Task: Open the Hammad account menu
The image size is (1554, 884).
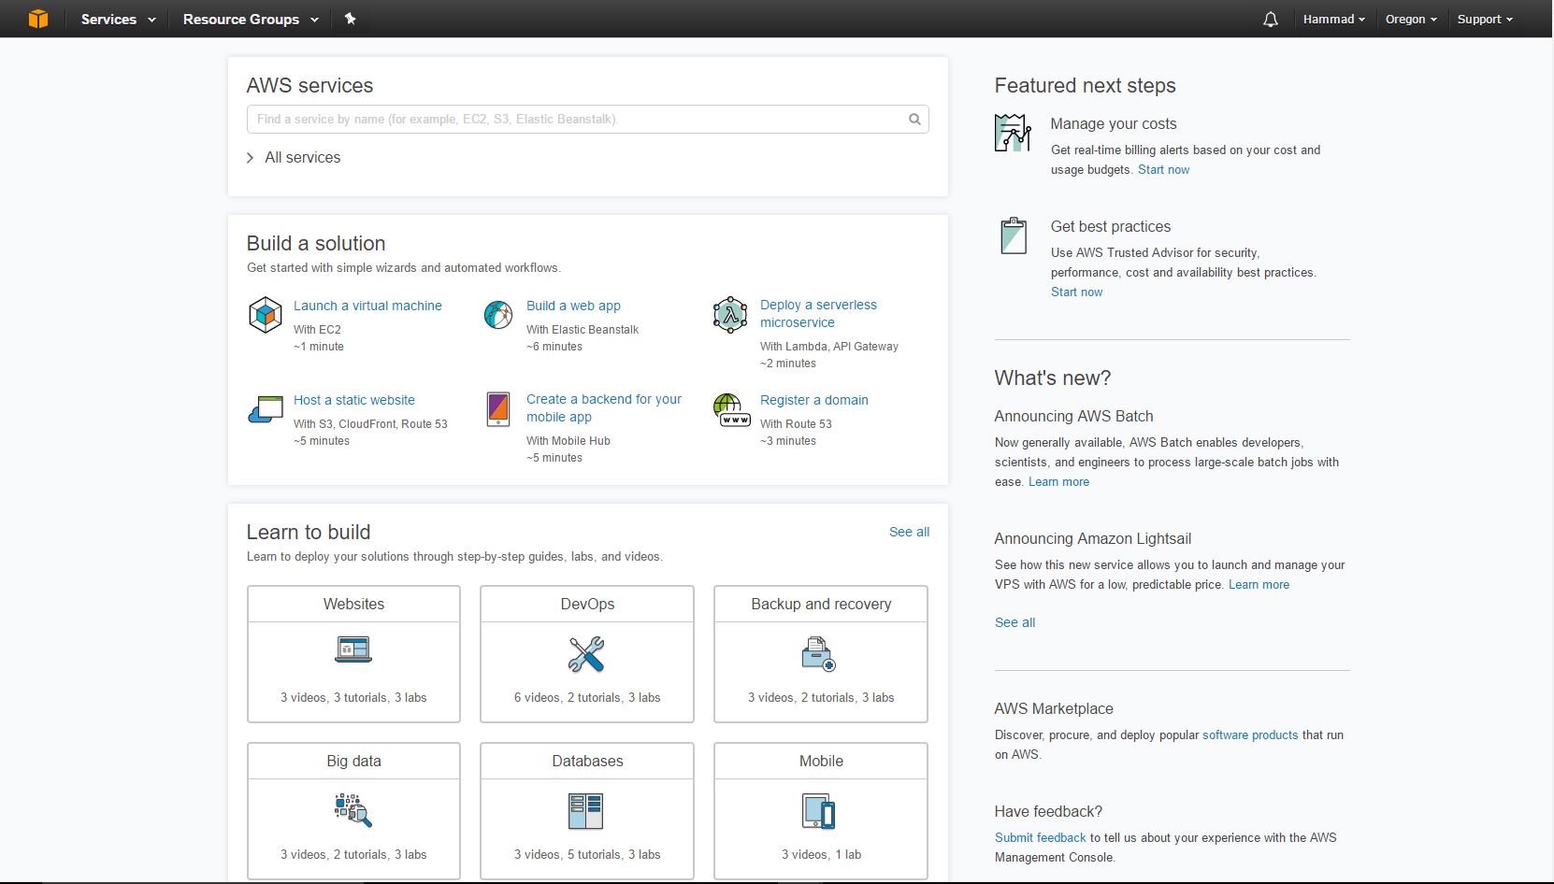Action: click(x=1333, y=19)
